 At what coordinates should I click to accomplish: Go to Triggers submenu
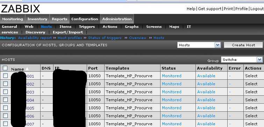pyautogui.click(x=87, y=27)
